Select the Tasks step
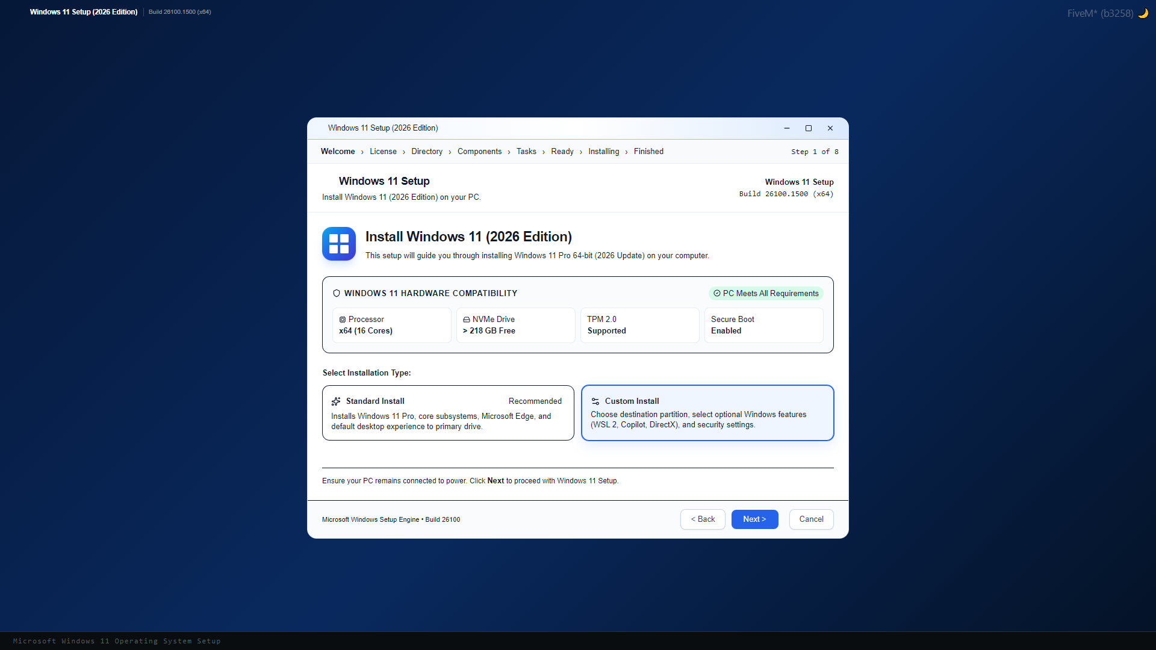 [x=526, y=152]
